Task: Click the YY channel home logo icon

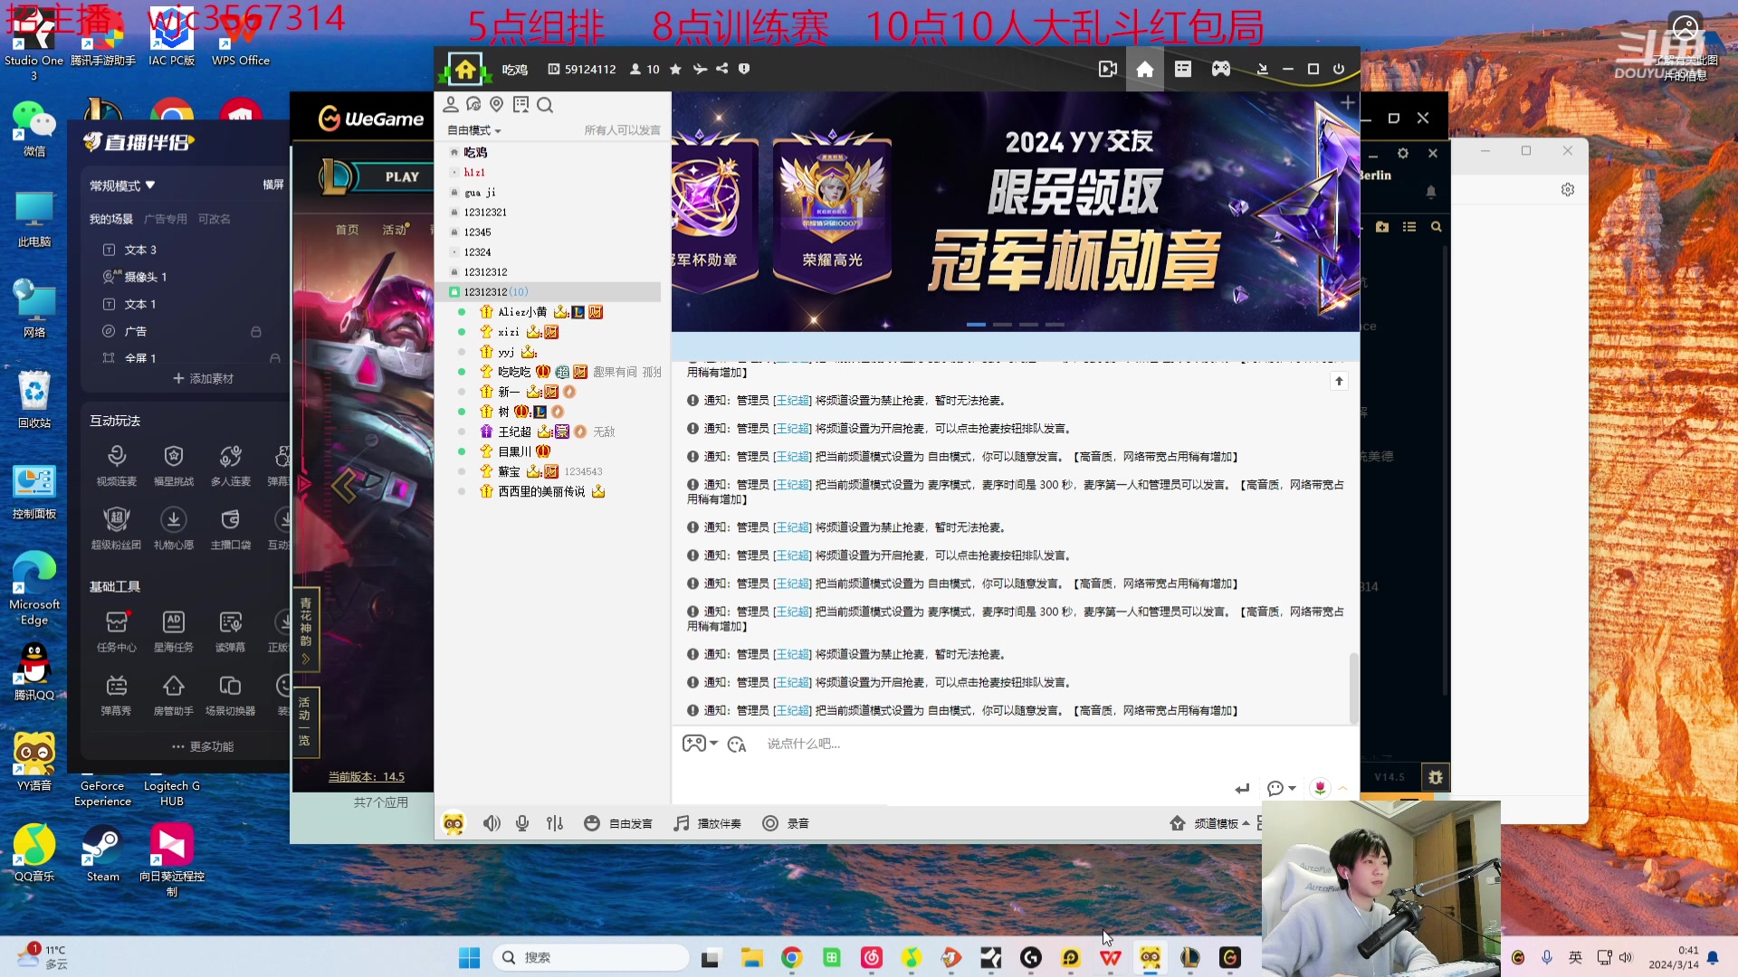Action: click(x=464, y=70)
